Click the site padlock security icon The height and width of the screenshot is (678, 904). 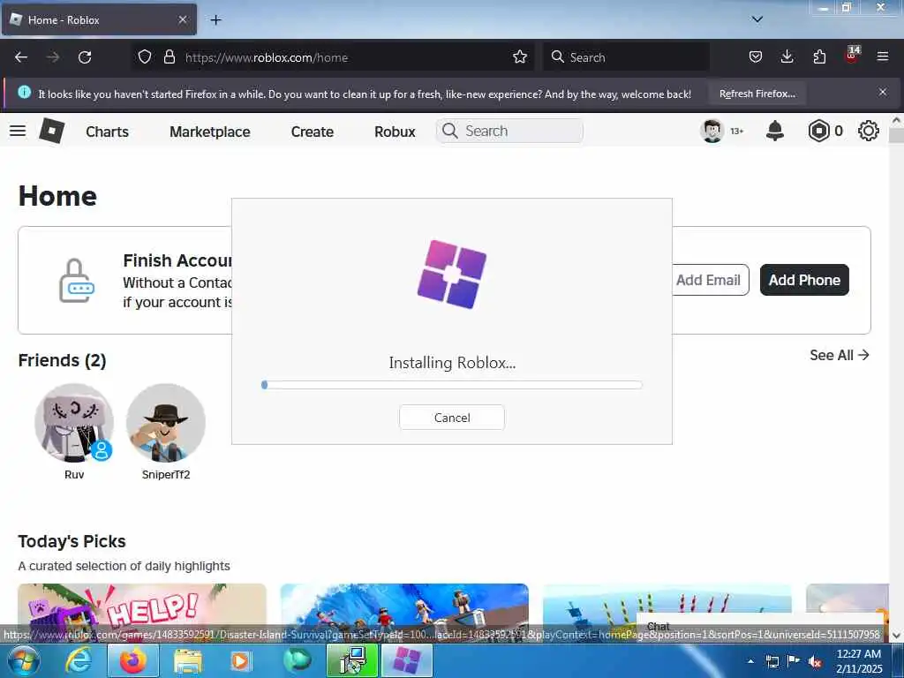169,56
